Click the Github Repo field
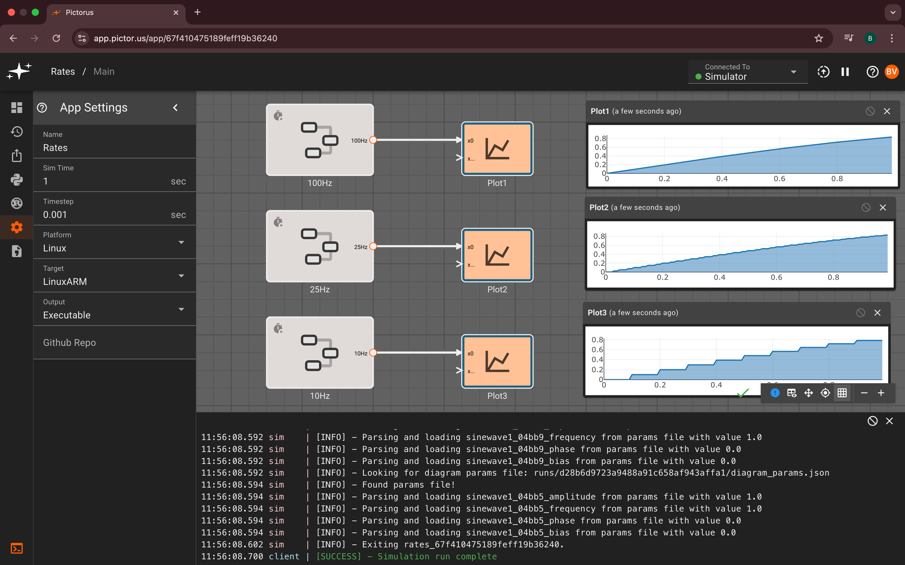Viewport: 905px width, 565px height. coord(114,343)
